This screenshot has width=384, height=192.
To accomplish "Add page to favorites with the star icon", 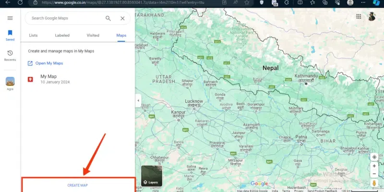I will tap(247, 2).
